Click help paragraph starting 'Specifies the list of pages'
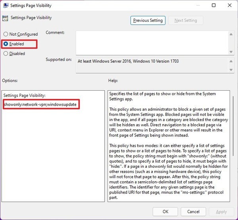 point(162,96)
